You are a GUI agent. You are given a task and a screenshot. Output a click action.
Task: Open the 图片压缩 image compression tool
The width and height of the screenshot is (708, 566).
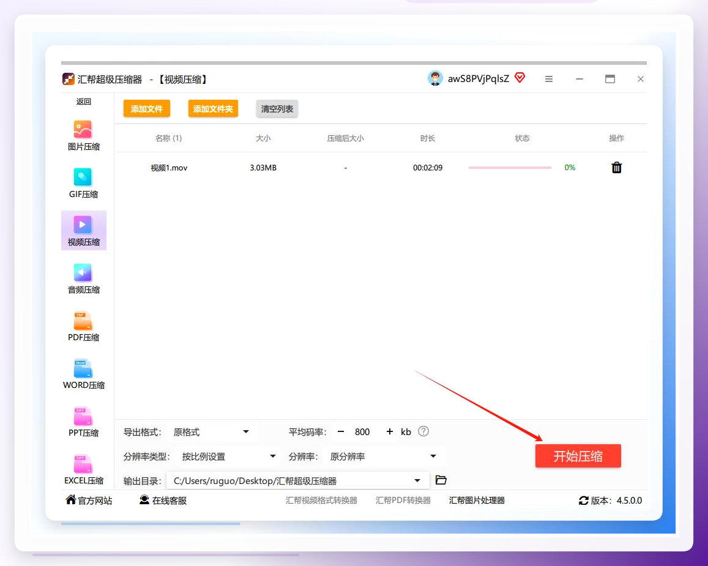coord(84,136)
